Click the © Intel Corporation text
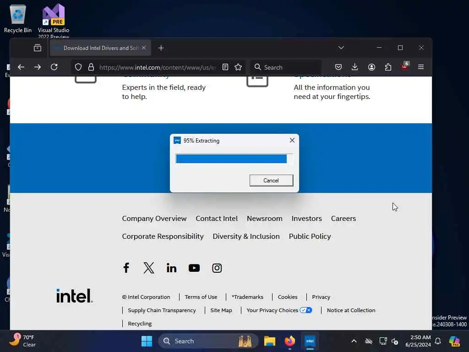Viewport: 469px width, 352px height. point(146,297)
